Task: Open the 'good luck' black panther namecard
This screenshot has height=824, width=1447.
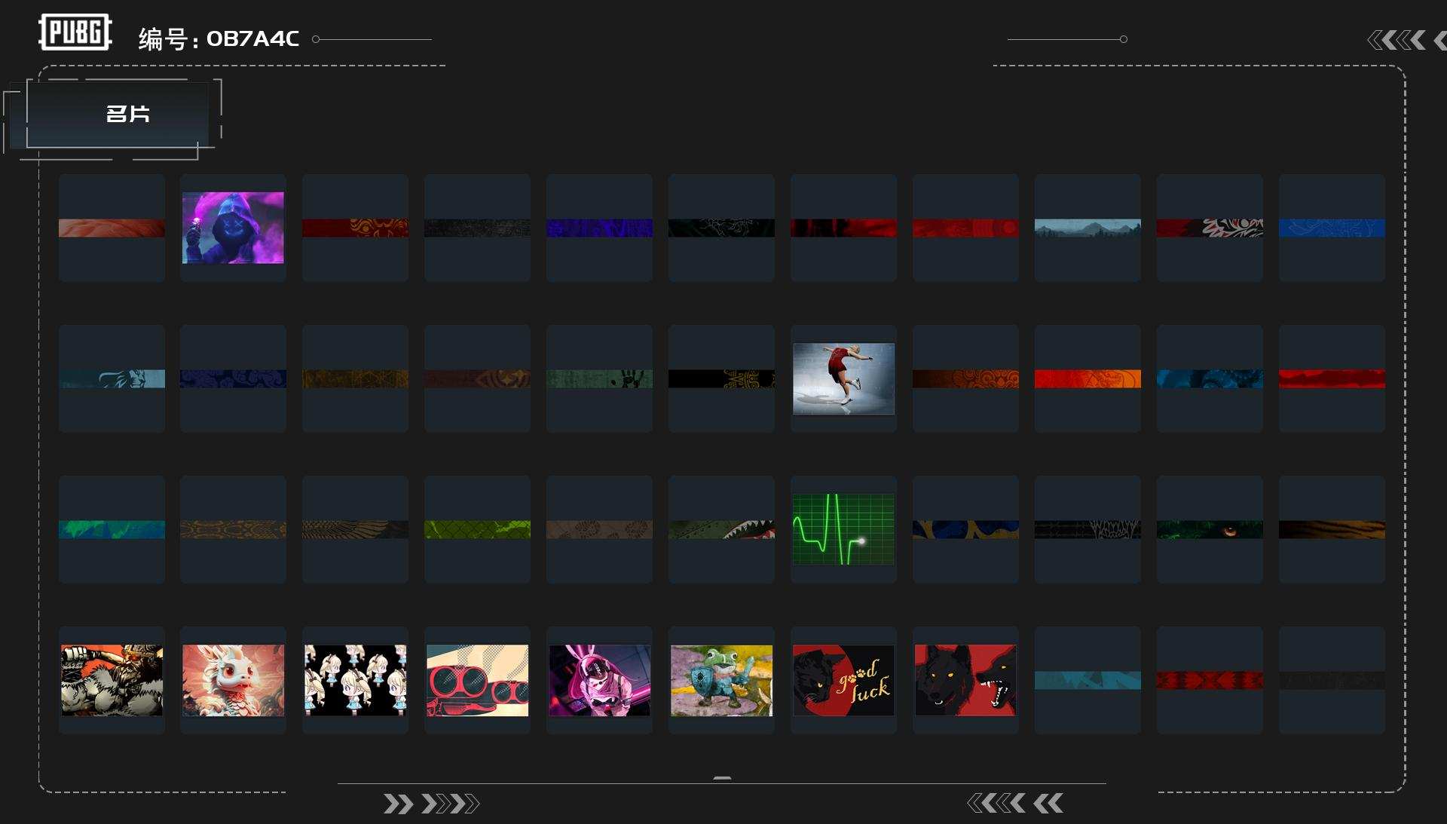Action: (x=843, y=680)
